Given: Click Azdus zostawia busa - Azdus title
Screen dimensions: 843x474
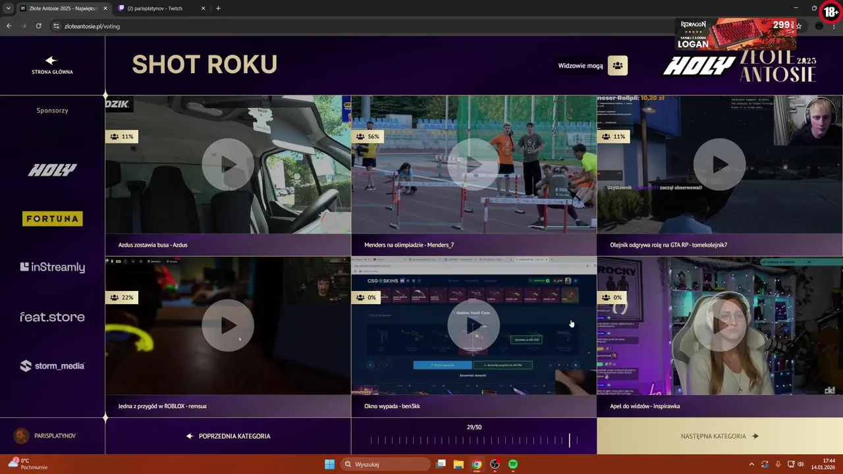Looking at the screenshot, I should coord(153,245).
